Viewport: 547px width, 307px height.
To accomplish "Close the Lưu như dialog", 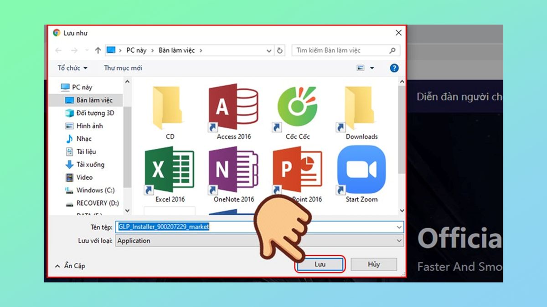I will pos(398,33).
